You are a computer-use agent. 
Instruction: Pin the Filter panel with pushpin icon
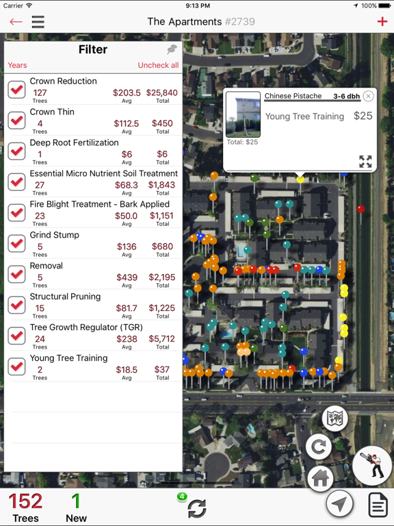click(x=172, y=49)
